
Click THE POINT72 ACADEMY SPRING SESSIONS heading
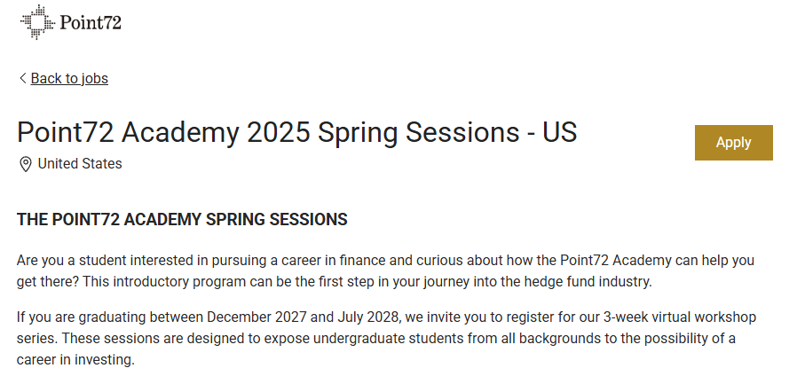pyautogui.click(x=182, y=220)
